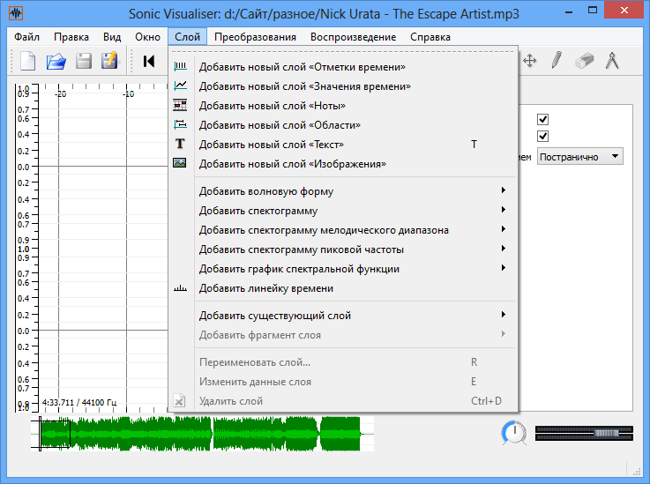Toggle the lower checkbox above Постранично dropdown
650x484 pixels.
pos(542,136)
